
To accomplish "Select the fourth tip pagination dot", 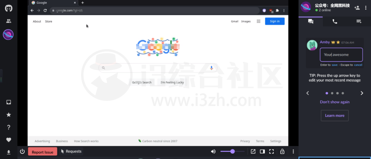I will (x=343, y=93).
